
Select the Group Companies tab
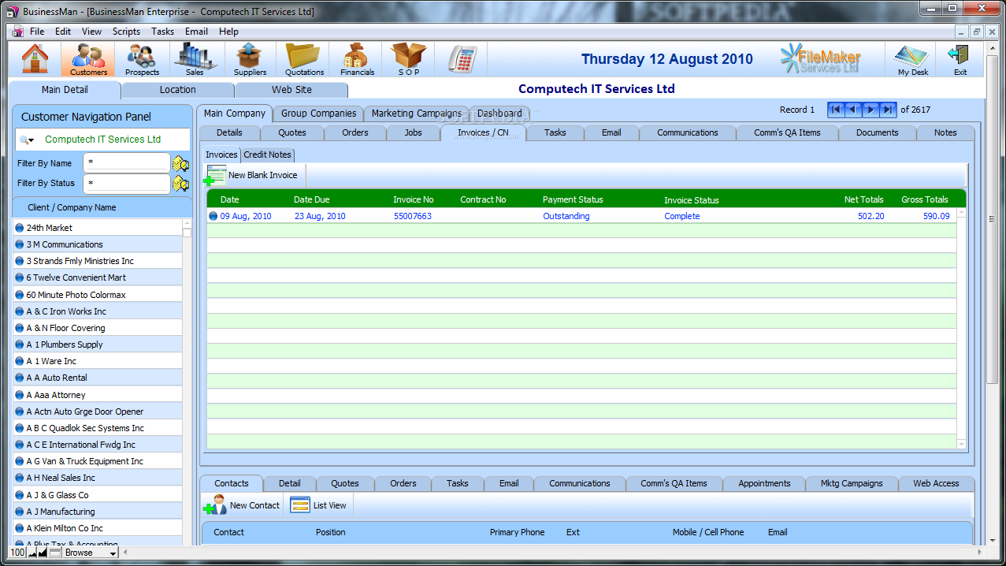(x=319, y=114)
